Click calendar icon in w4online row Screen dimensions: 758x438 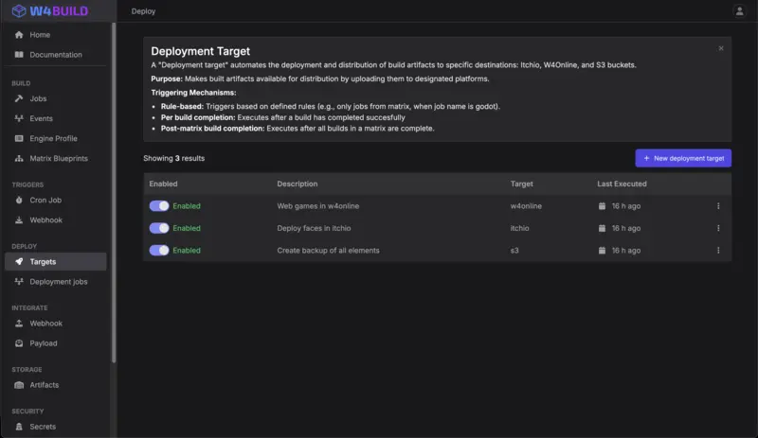coord(602,206)
